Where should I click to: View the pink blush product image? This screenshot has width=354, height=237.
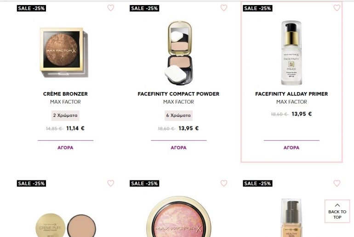178,217
